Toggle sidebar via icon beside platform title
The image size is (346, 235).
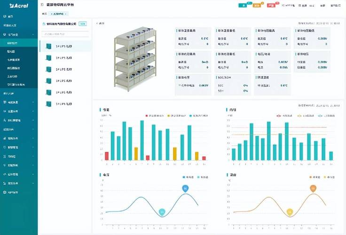(42, 5)
